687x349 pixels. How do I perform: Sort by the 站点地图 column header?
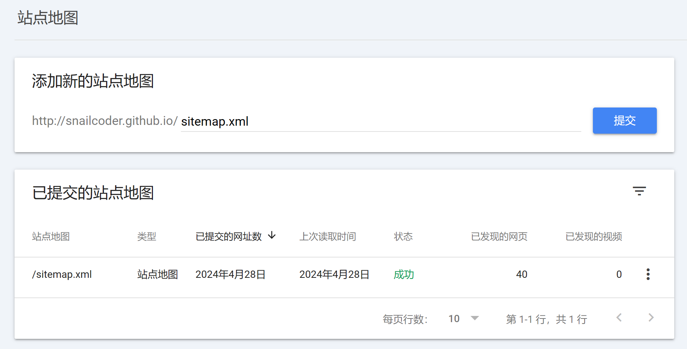click(x=51, y=236)
